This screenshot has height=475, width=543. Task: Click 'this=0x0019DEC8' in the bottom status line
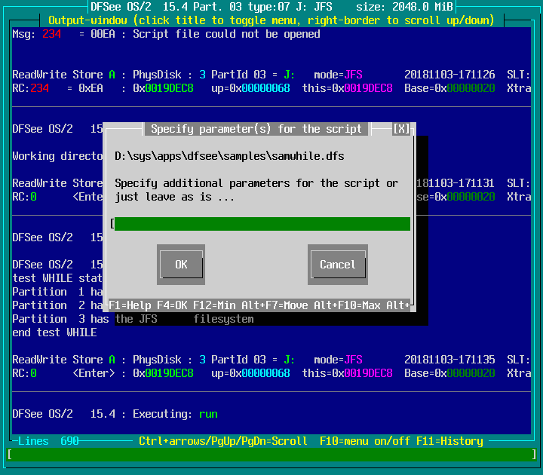[347, 373]
